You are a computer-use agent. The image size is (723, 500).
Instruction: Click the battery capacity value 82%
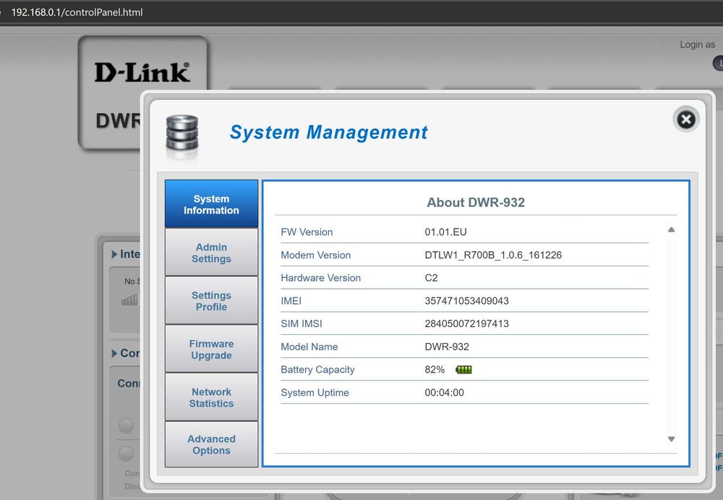pos(435,370)
